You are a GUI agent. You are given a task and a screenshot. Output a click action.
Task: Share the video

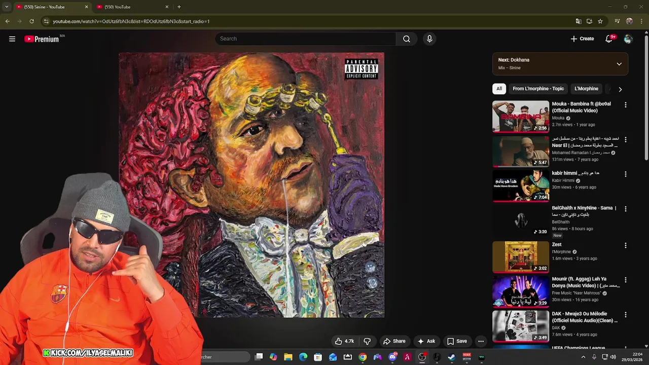click(394, 341)
